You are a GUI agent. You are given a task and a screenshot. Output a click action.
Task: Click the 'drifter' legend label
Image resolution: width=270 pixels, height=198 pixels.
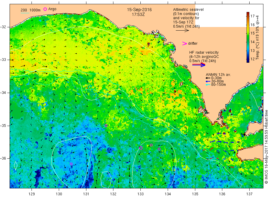[x=193, y=43]
